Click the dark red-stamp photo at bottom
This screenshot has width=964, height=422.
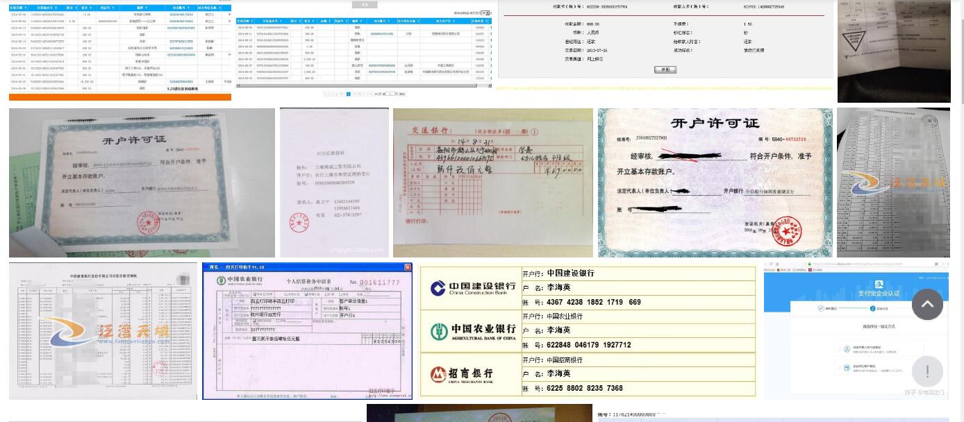click(x=479, y=413)
